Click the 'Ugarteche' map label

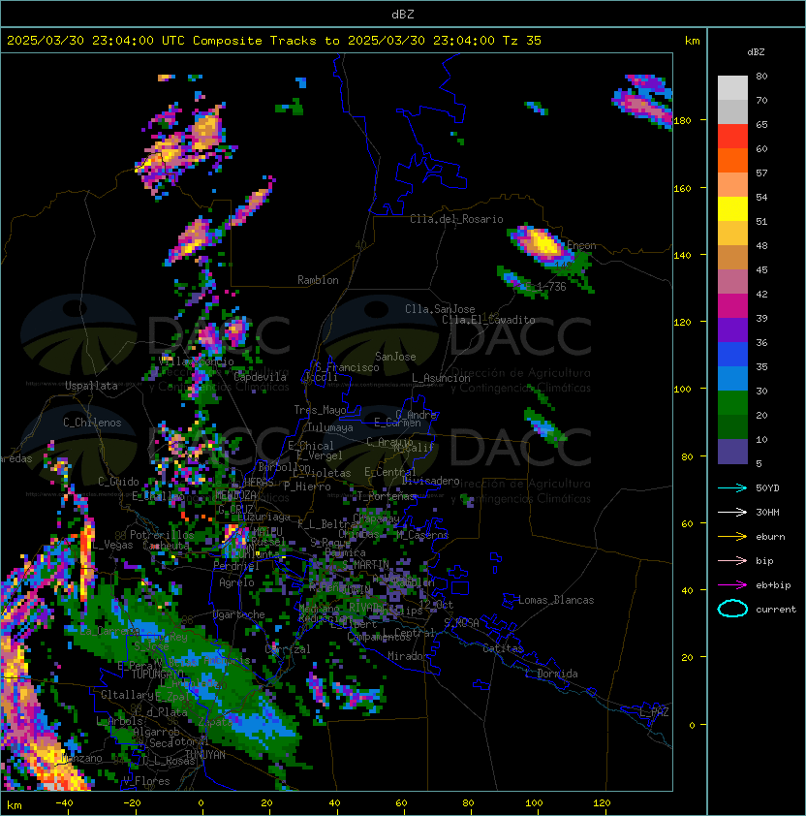[x=239, y=614]
